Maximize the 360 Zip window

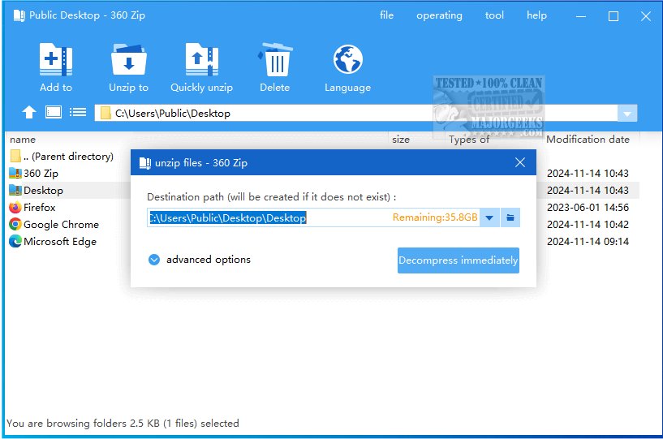(x=613, y=16)
